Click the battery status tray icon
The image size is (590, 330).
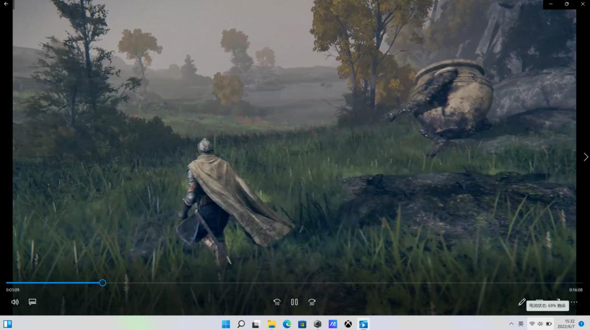[548, 324]
